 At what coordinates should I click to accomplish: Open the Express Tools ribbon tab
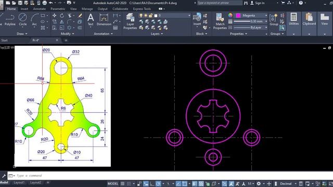(x=142, y=9)
